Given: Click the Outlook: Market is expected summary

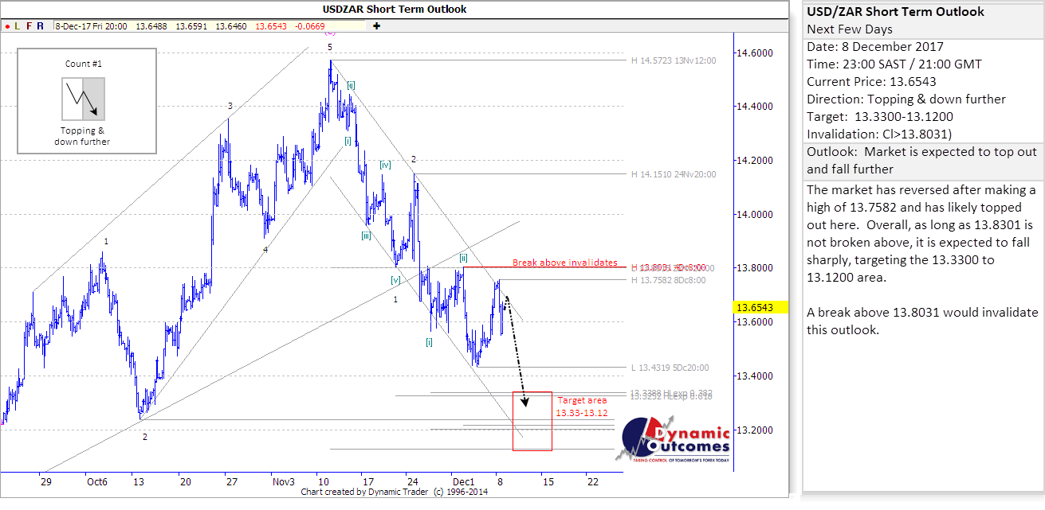Looking at the screenshot, I should (921, 160).
